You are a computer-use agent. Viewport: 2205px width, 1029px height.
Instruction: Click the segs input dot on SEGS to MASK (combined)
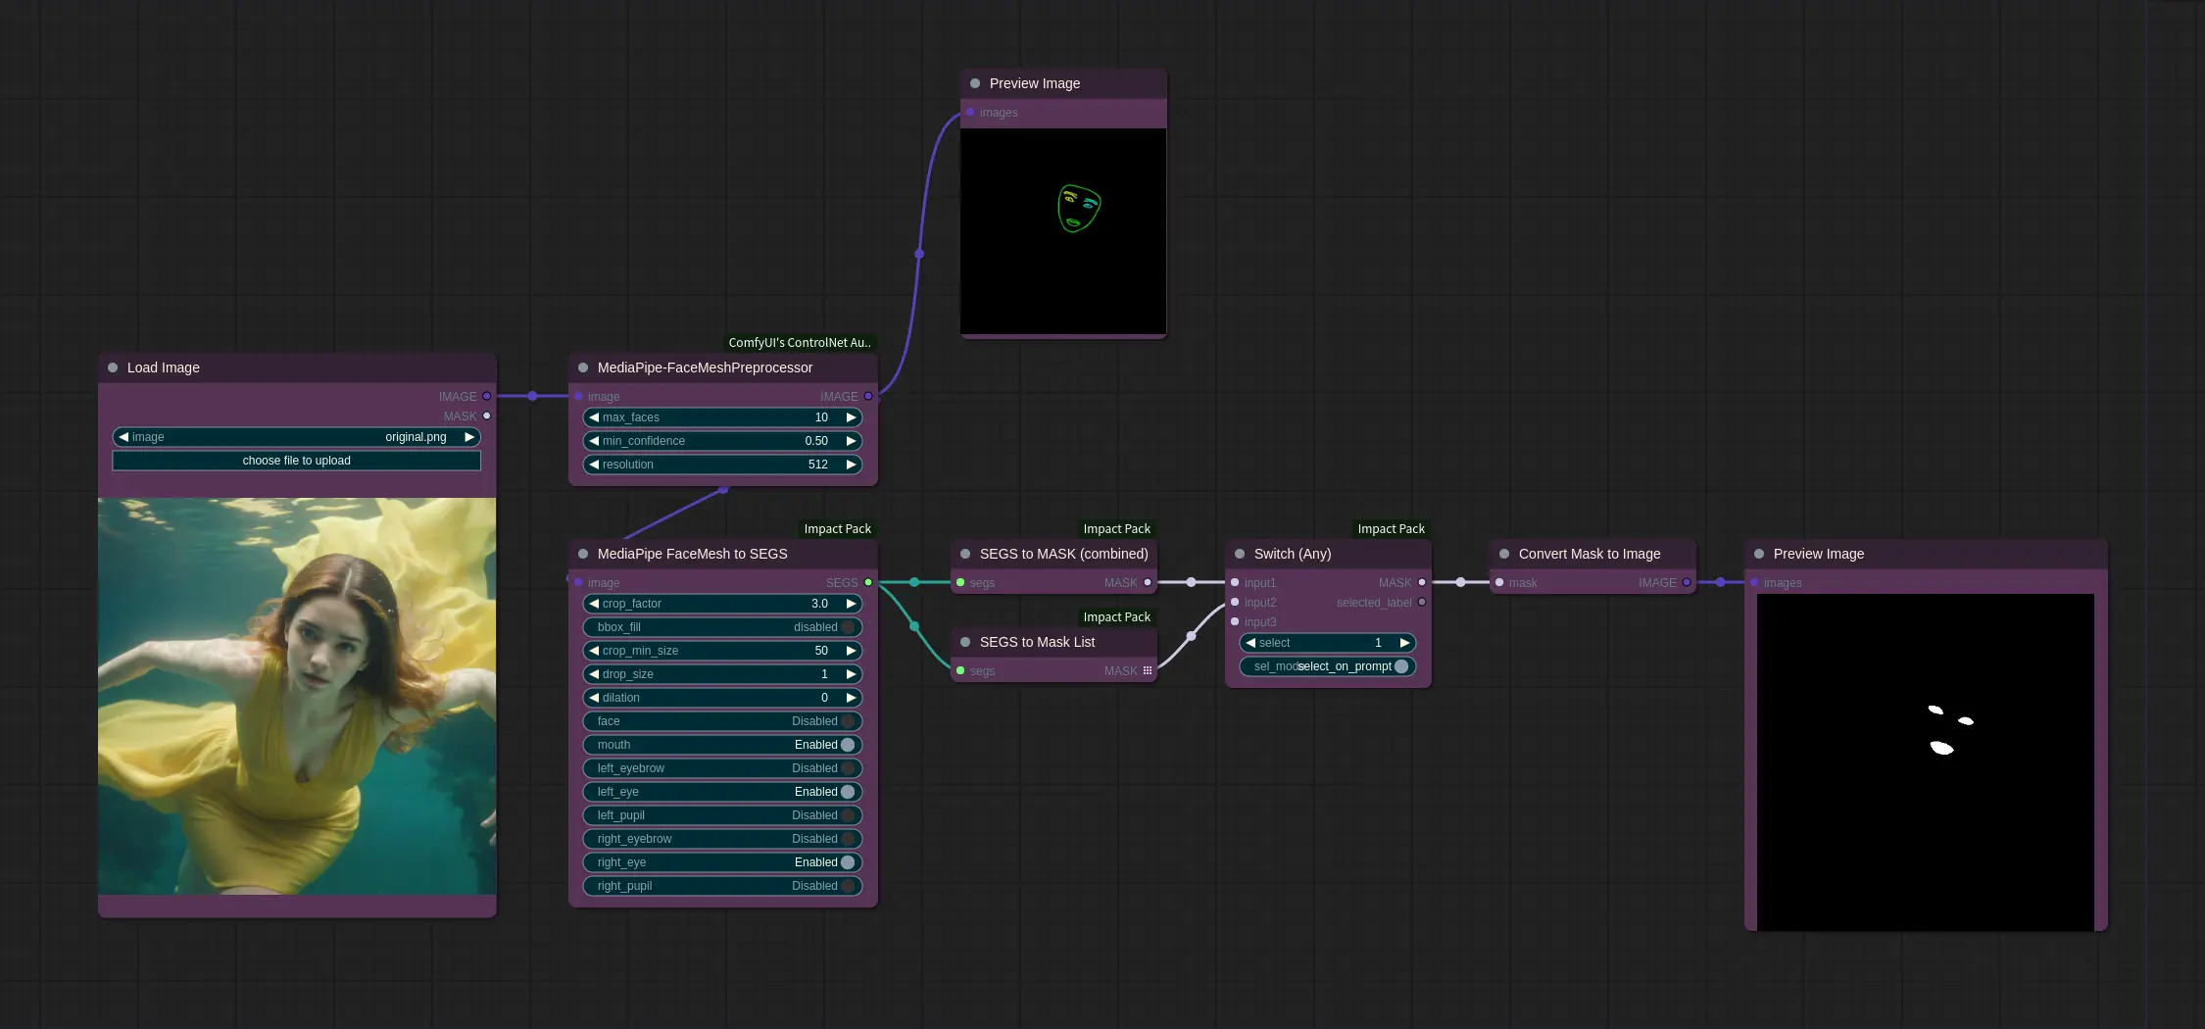pos(960,582)
